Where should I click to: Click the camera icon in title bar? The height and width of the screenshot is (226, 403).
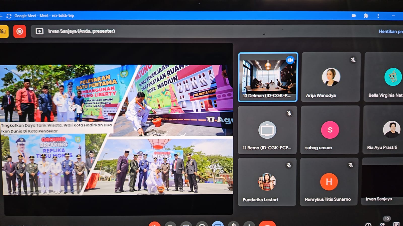[x=354, y=16]
